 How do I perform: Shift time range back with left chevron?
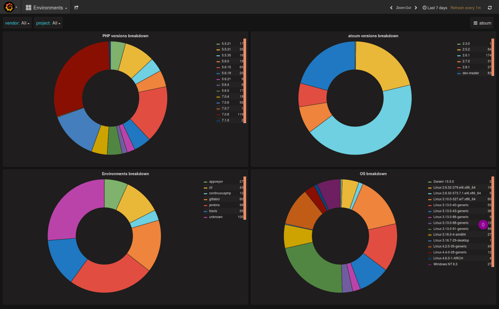click(x=391, y=8)
